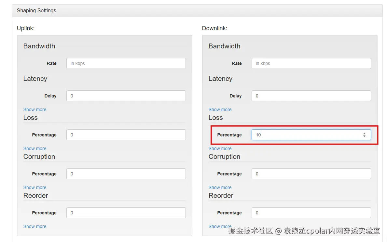
Task: Expand Show more under Uplink Corruption
Action: tap(35, 187)
